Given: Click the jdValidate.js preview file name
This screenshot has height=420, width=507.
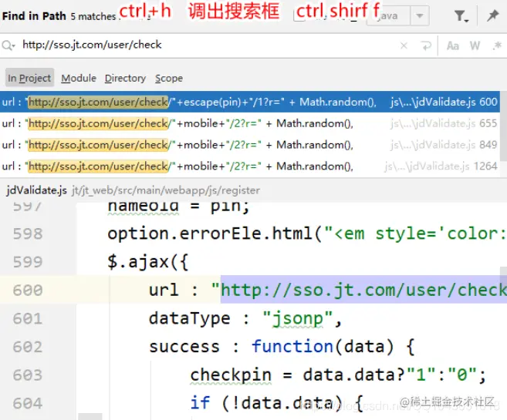Looking at the screenshot, I should 36,190.
